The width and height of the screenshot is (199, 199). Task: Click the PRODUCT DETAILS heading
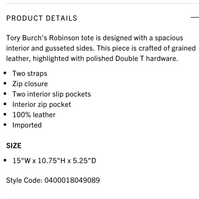click(x=42, y=18)
